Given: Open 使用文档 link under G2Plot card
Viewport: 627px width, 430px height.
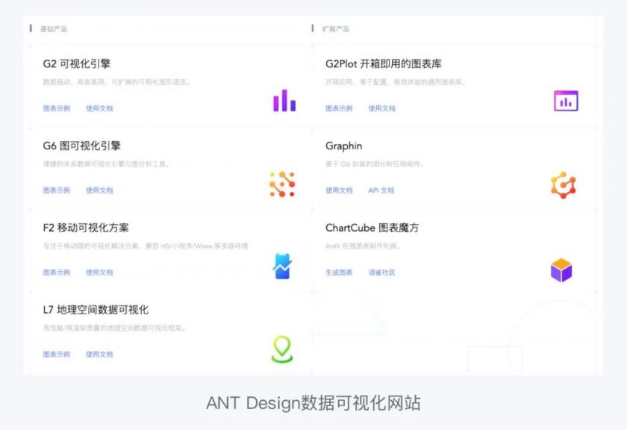Looking at the screenshot, I should [382, 108].
